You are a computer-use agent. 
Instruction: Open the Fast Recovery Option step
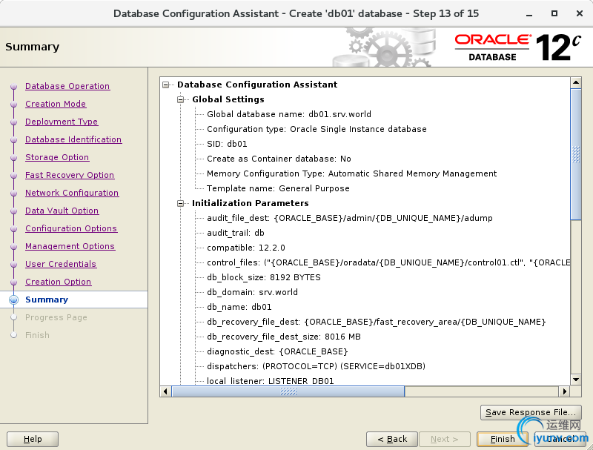[70, 175]
